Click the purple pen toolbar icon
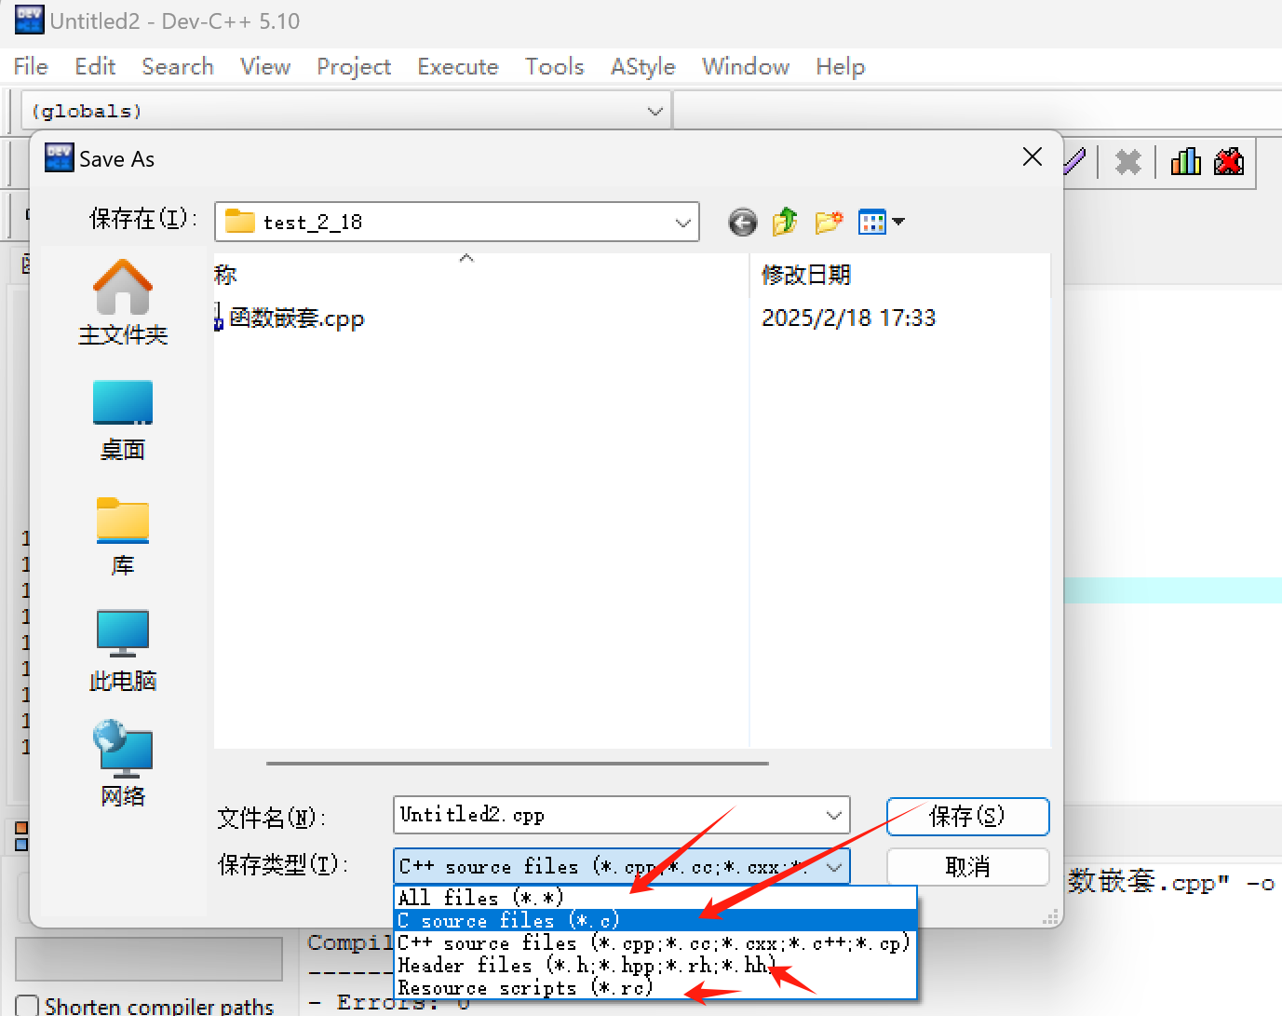The image size is (1282, 1016). tap(1075, 162)
